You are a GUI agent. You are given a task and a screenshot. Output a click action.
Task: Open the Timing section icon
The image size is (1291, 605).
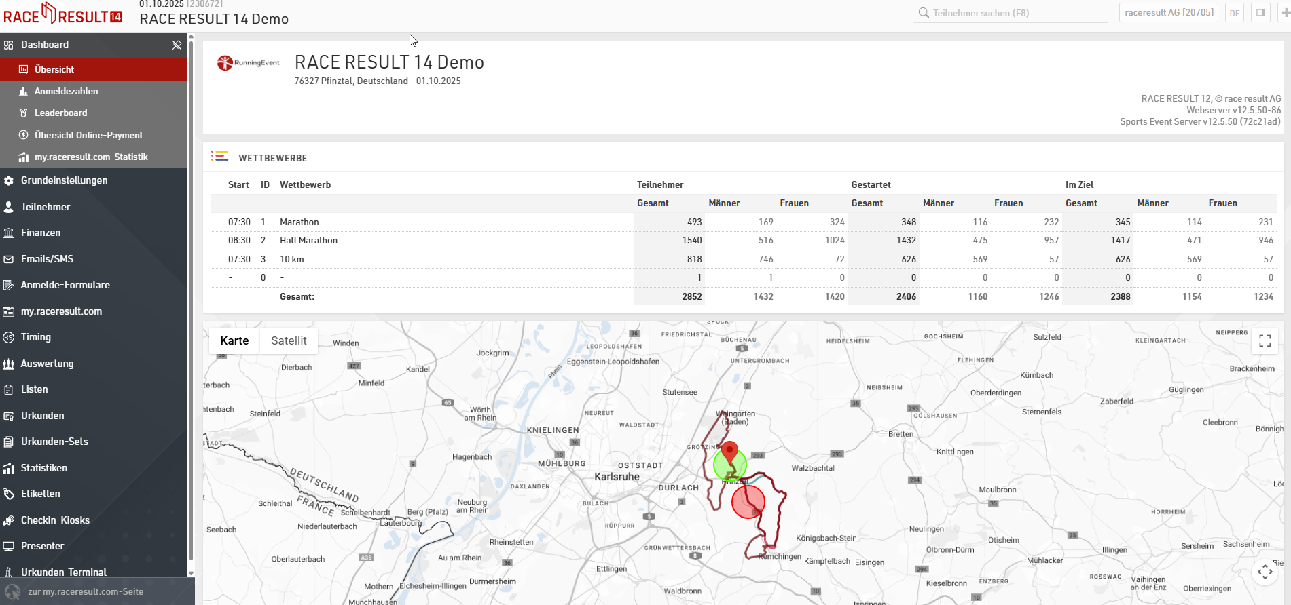click(9, 337)
